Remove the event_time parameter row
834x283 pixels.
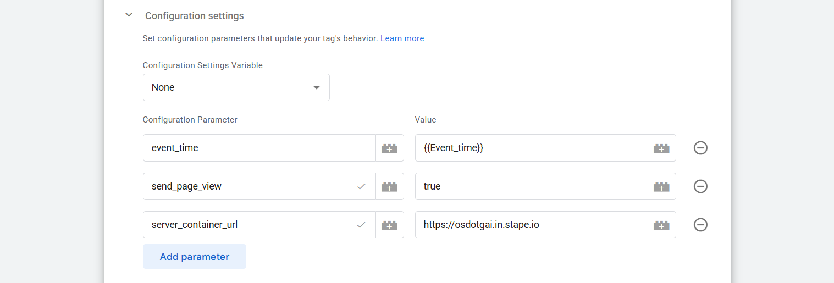pos(700,148)
